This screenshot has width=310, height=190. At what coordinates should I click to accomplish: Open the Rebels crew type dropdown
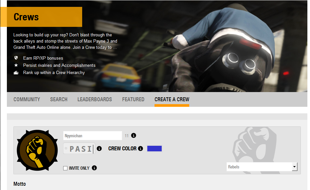click(x=259, y=167)
